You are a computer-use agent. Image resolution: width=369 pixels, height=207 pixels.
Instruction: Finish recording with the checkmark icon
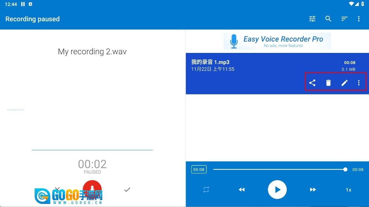(x=127, y=190)
